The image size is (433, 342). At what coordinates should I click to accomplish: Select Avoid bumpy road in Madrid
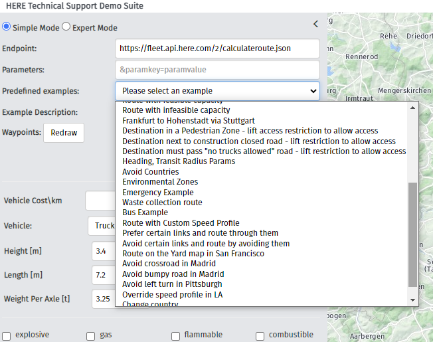[173, 274]
